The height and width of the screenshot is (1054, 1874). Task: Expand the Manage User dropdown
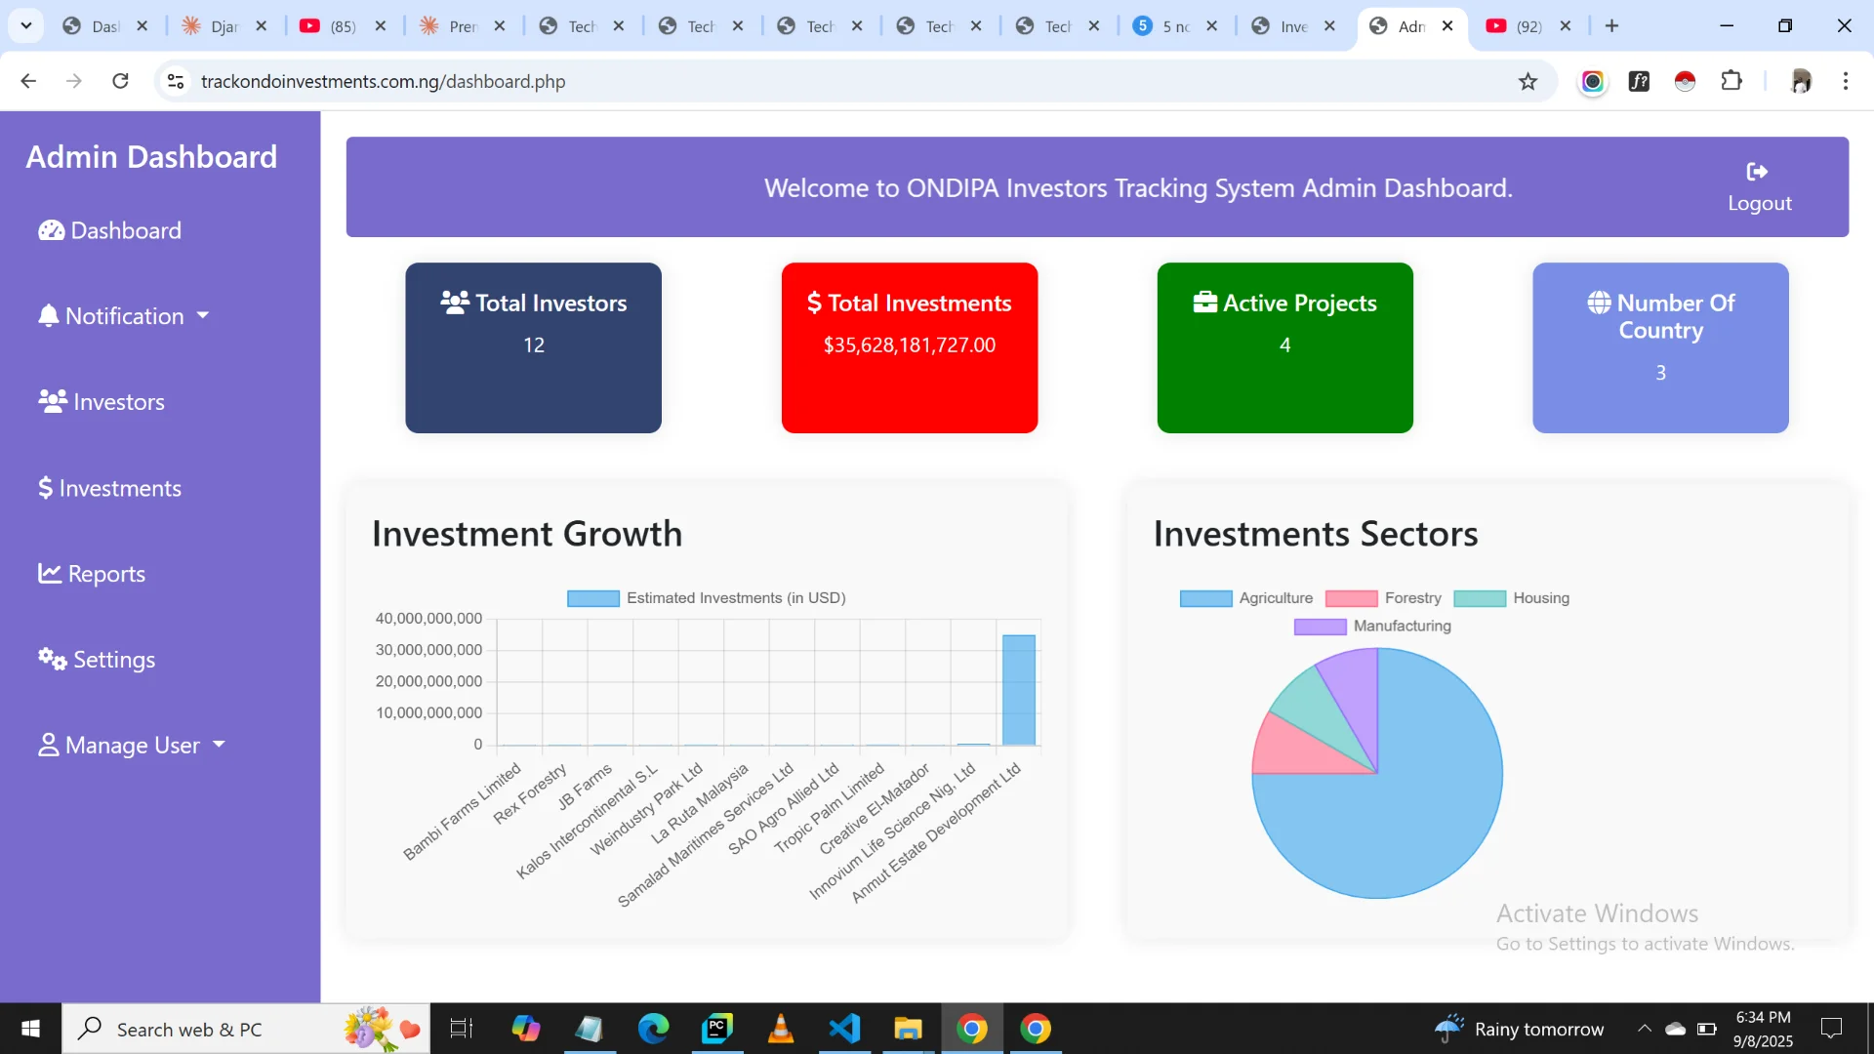pyautogui.click(x=132, y=746)
